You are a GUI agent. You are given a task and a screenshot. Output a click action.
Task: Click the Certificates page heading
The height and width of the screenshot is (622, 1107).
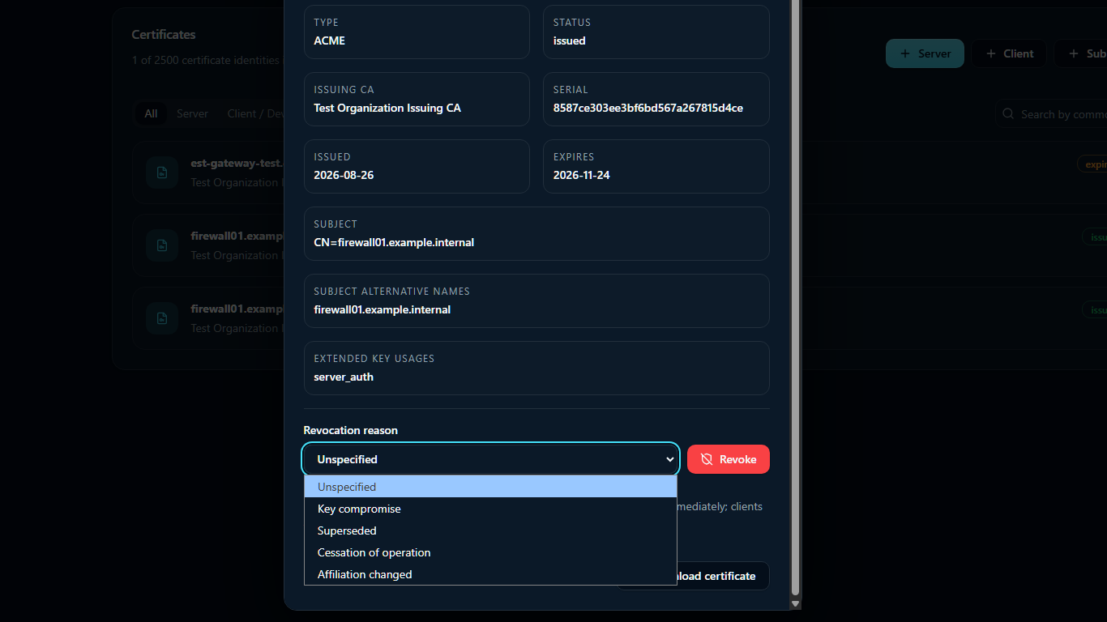pyautogui.click(x=164, y=34)
